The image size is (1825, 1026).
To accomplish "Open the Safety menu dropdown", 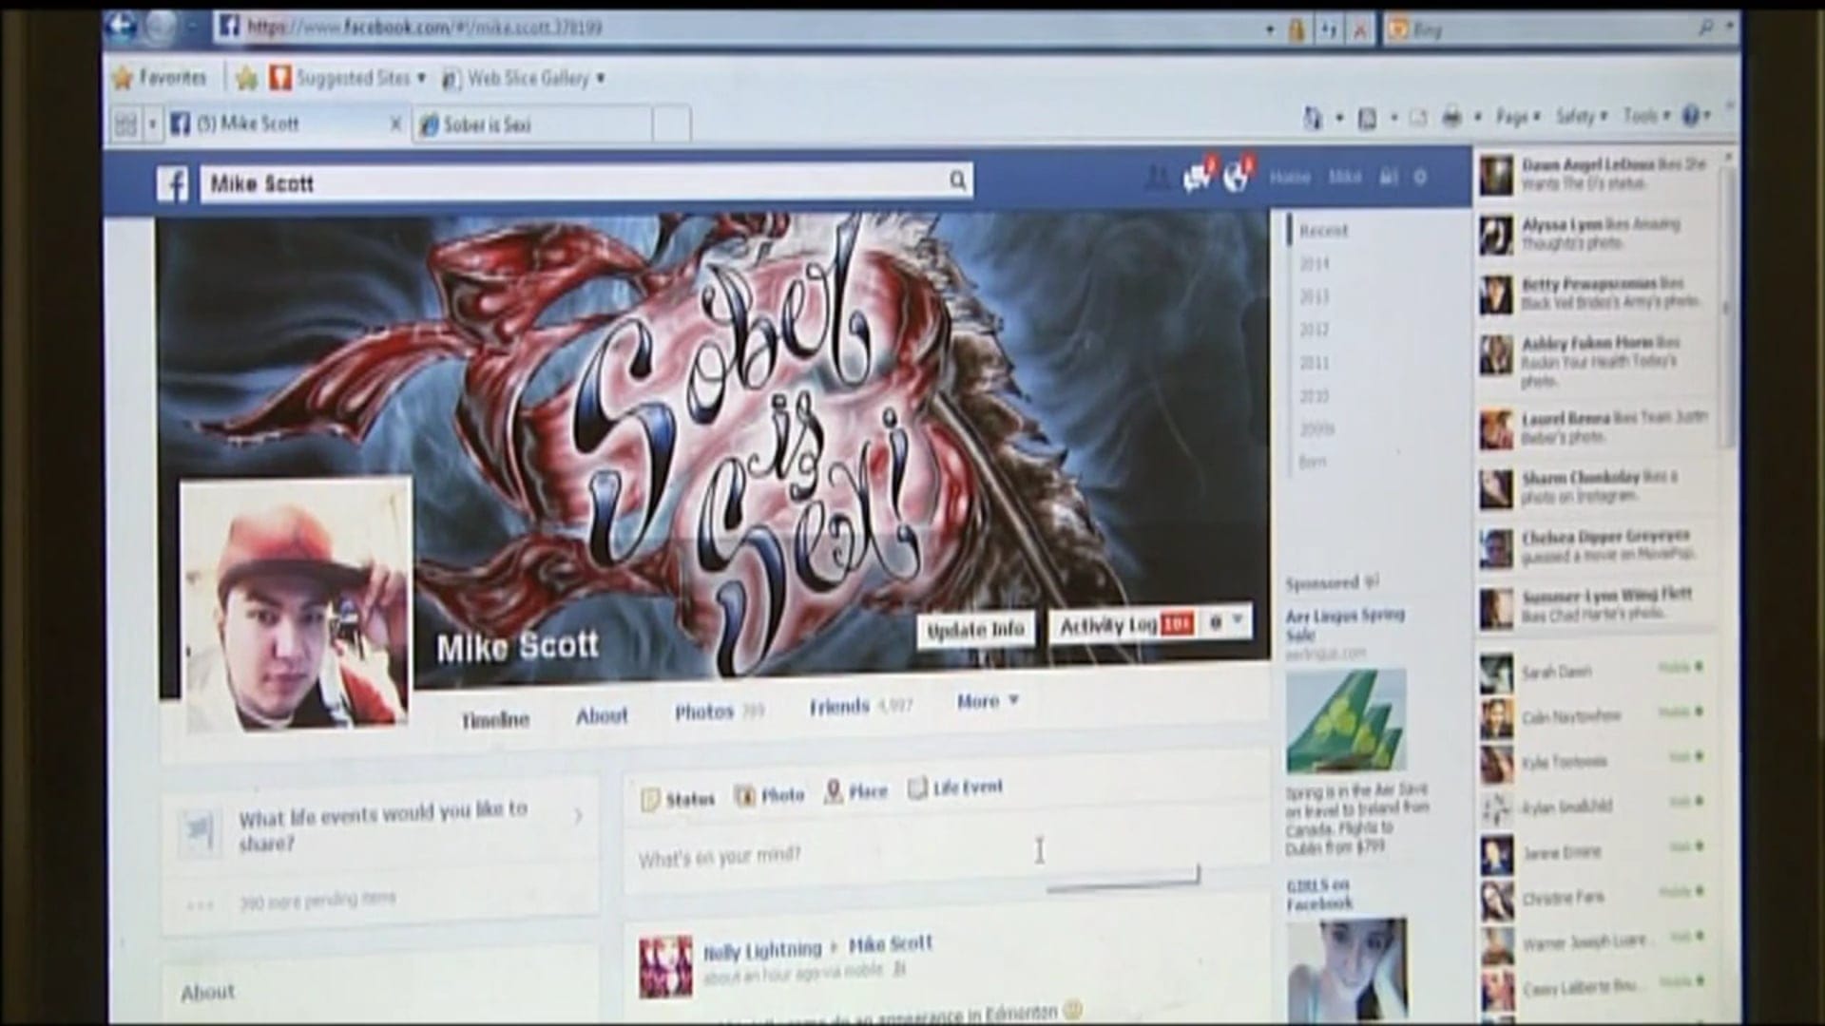I will coord(1582,117).
